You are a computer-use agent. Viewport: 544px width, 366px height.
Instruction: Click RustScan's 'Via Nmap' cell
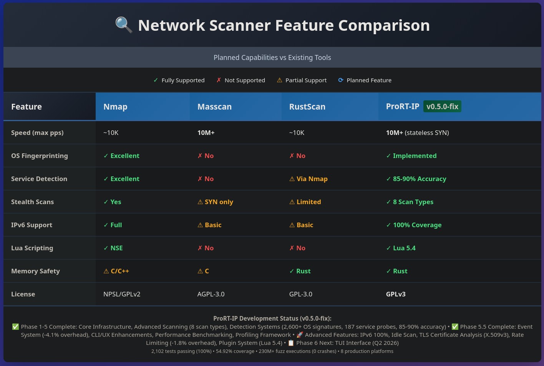coord(308,179)
